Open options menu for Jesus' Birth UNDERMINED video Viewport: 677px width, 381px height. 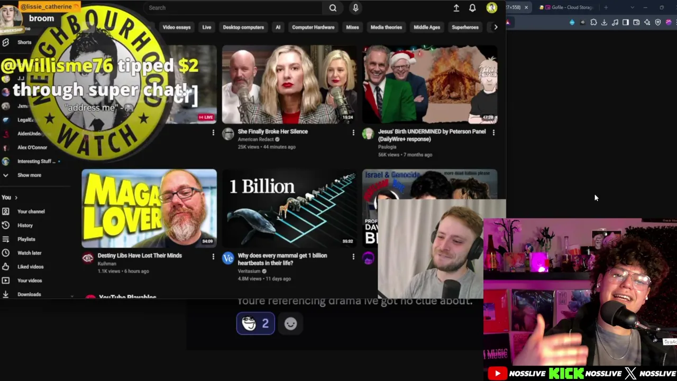[x=493, y=132]
